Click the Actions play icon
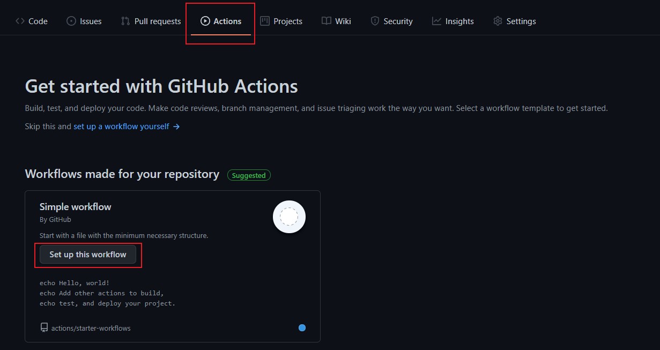The height and width of the screenshot is (350, 660). click(x=205, y=21)
